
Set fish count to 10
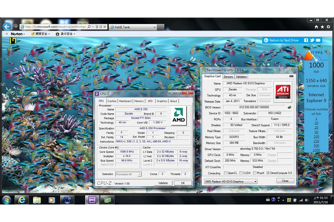tap(316, 123)
